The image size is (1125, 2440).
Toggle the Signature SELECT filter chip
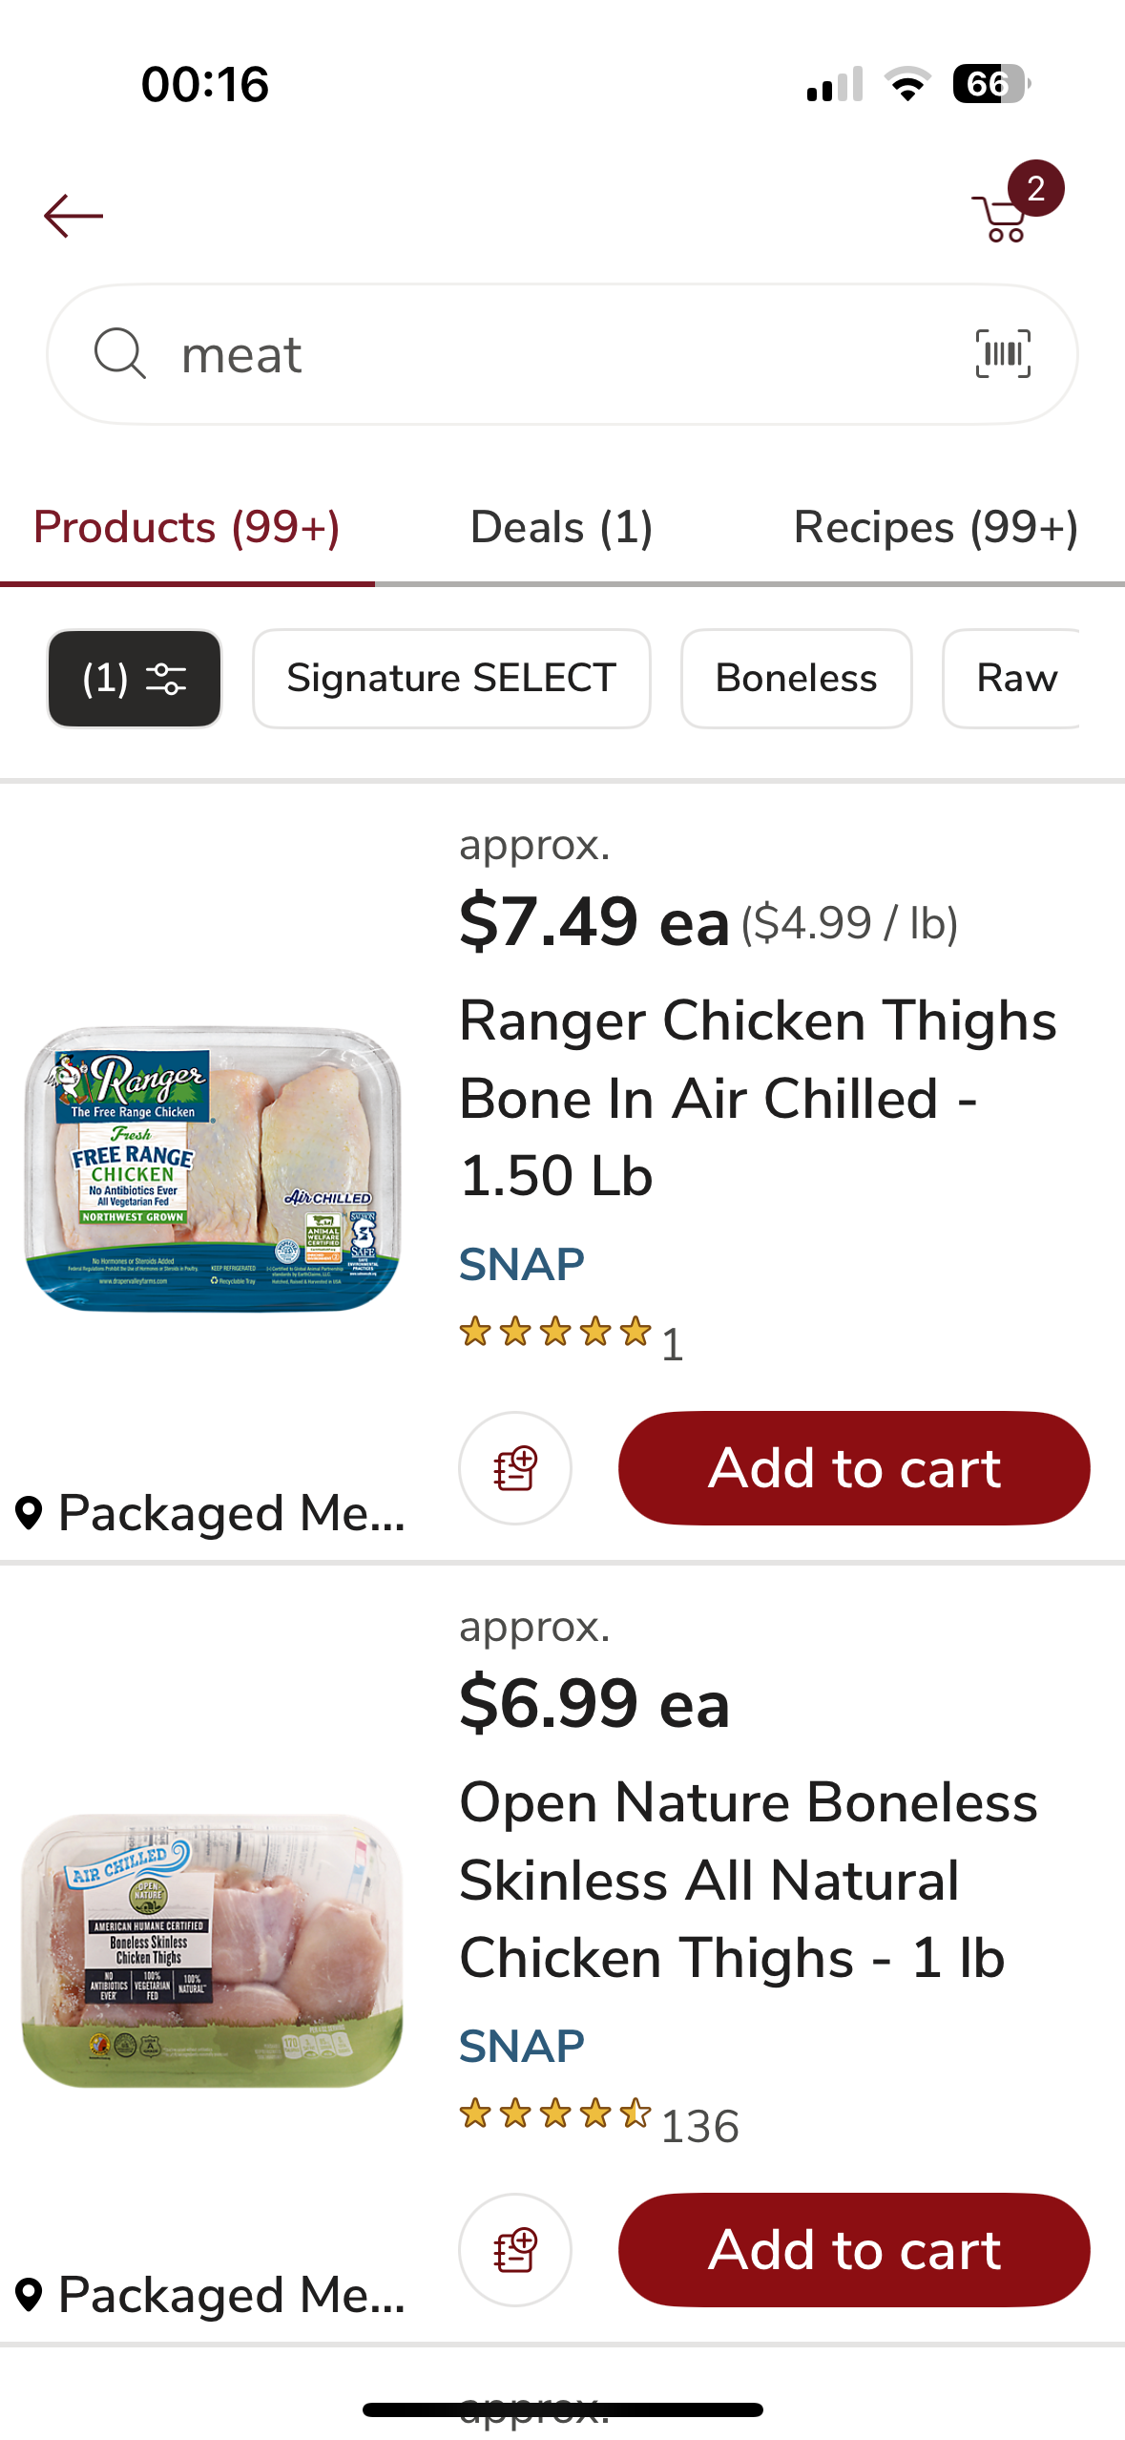[451, 679]
